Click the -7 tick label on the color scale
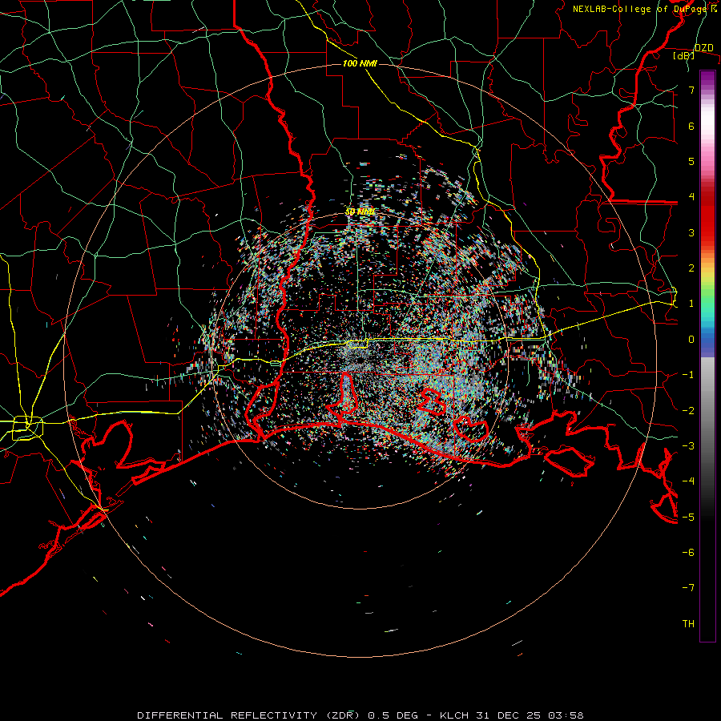This screenshot has width=721, height=721. [x=688, y=588]
